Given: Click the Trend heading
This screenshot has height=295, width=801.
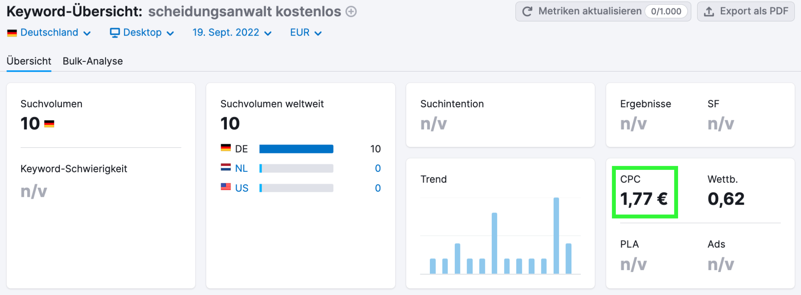Looking at the screenshot, I should point(433,179).
